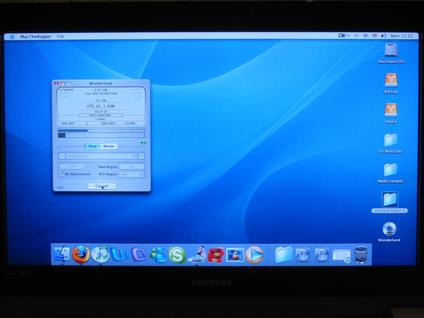
Task: Click the SAVE LOCATION button
Action: pos(101,115)
